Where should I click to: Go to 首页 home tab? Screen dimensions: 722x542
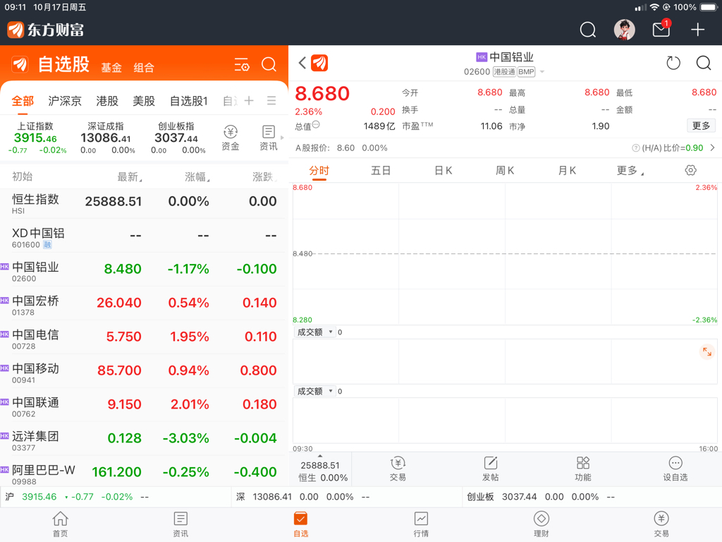pos(61,524)
